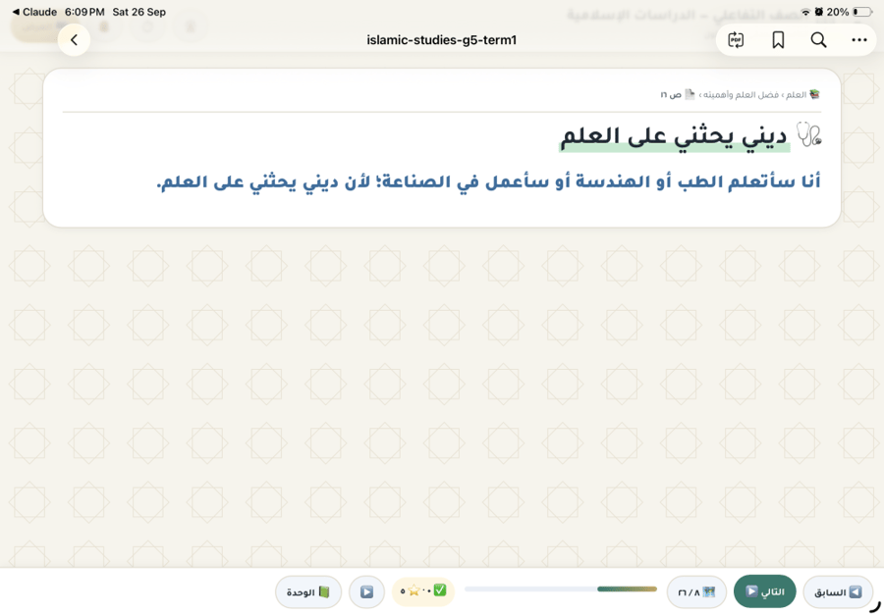
Task: Click the heading ديني يحثني على العلم
Action: 674,136
